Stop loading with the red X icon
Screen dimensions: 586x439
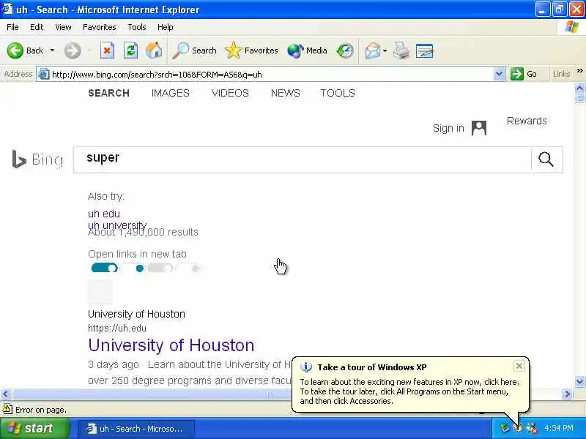[107, 50]
